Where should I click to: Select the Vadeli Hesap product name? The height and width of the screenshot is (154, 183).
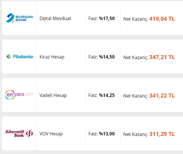coord(53,95)
